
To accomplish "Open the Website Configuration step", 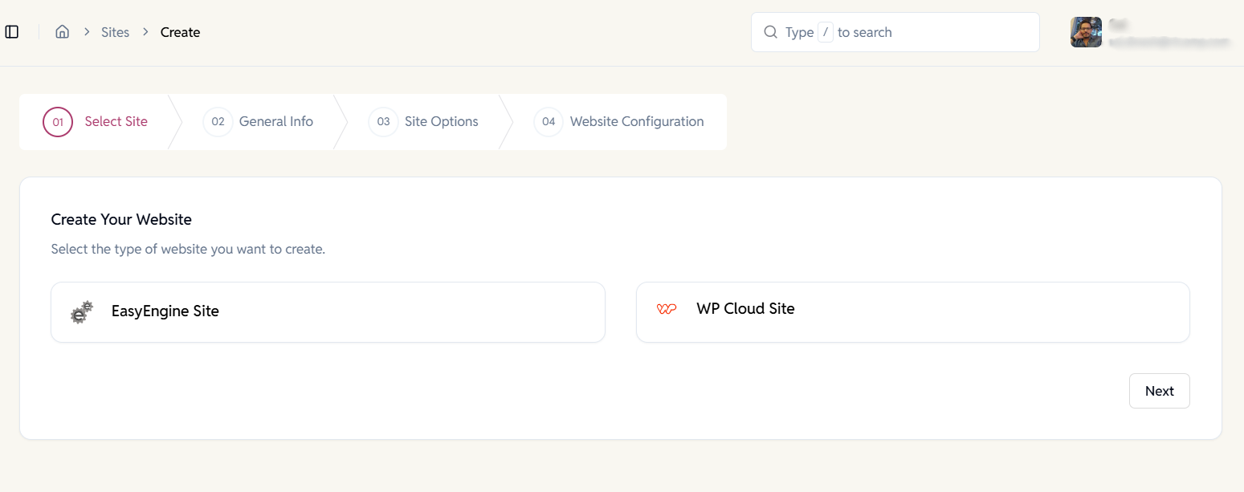I will pos(636,122).
